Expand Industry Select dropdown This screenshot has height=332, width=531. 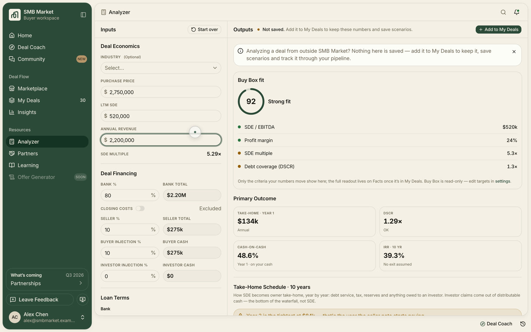click(x=161, y=68)
